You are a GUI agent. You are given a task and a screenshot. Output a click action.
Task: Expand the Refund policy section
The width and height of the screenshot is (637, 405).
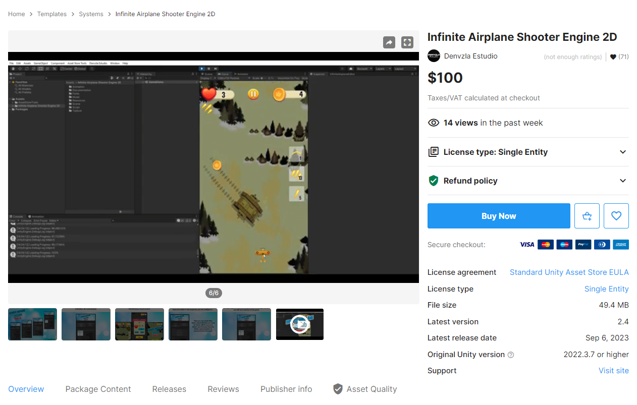tap(528, 181)
